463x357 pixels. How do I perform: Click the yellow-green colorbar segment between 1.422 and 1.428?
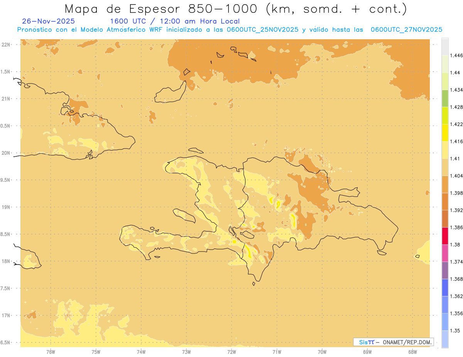click(x=445, y=116)
